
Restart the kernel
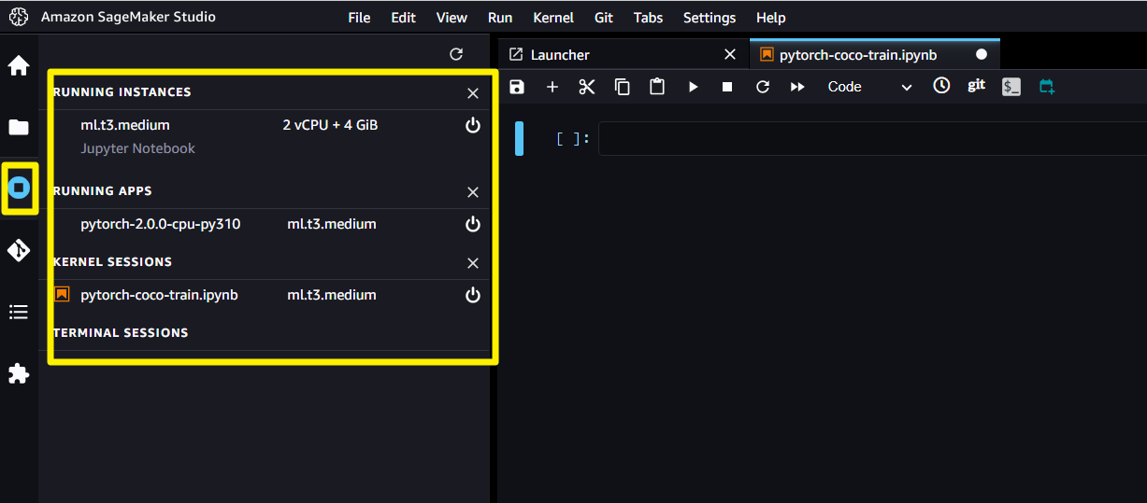(763, 87)
